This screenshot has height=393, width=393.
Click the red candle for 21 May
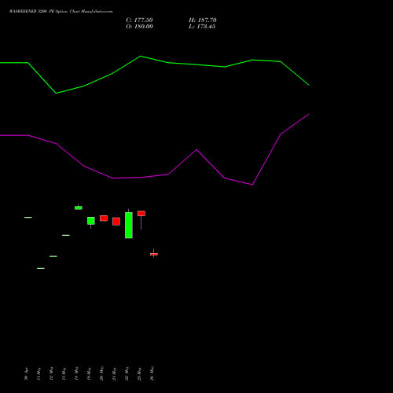[x=116, y=222]
